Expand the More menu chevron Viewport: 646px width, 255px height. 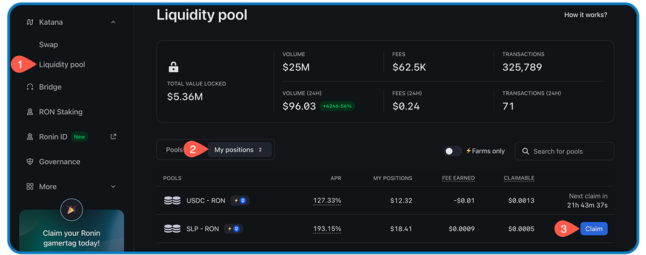[x=113, y=187]
